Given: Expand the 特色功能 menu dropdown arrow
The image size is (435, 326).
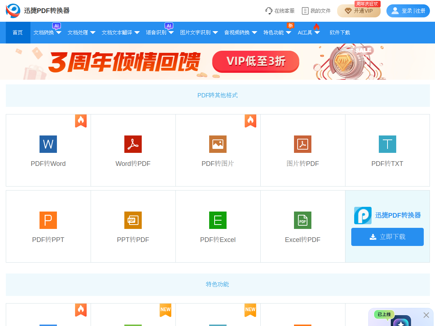Looking at the screenshot, I should (x=289, y=33).
